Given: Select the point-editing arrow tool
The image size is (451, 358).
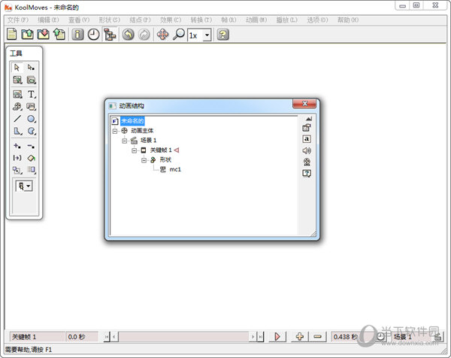Looking at the screenshot, I should point(31,68).
